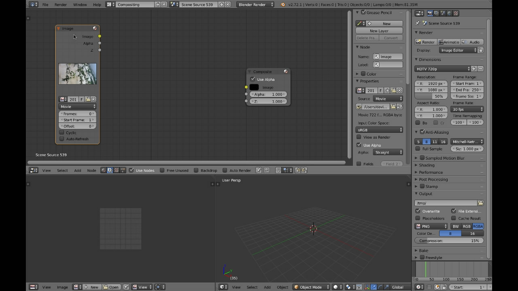Image resolution: width=518 pixels, height=291 pixels.
Task: Click the reload image icon in Properties panel
Action: pyautogui.click(x=399, y=107)
